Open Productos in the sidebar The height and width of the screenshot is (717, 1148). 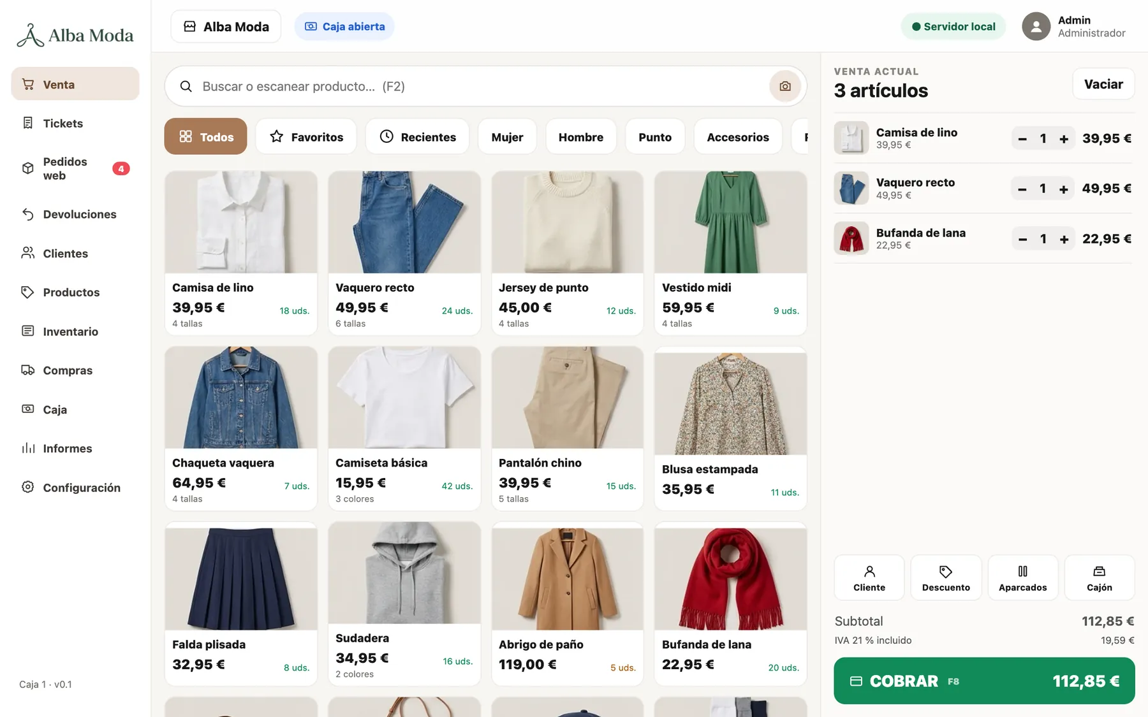[75, 292]
